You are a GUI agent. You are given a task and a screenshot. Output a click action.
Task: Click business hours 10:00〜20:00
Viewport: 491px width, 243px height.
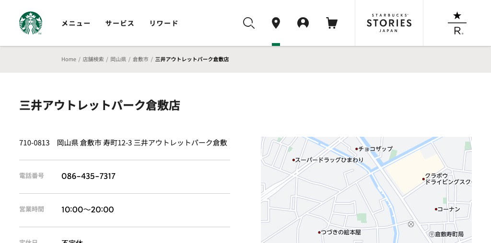88,210
